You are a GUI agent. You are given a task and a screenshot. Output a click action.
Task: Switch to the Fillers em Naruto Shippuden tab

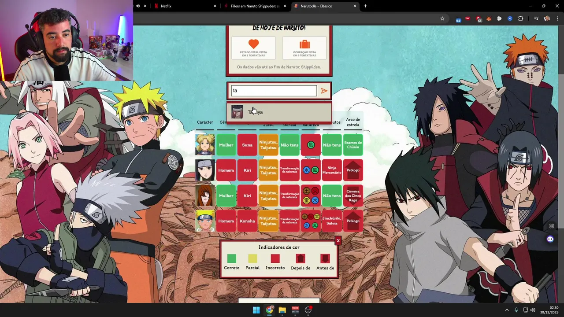[x=256, y=6]
